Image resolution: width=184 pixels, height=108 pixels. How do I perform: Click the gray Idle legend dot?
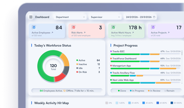coord(77,68)
